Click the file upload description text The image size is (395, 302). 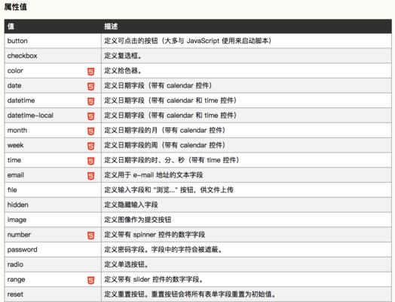(169, 190)
